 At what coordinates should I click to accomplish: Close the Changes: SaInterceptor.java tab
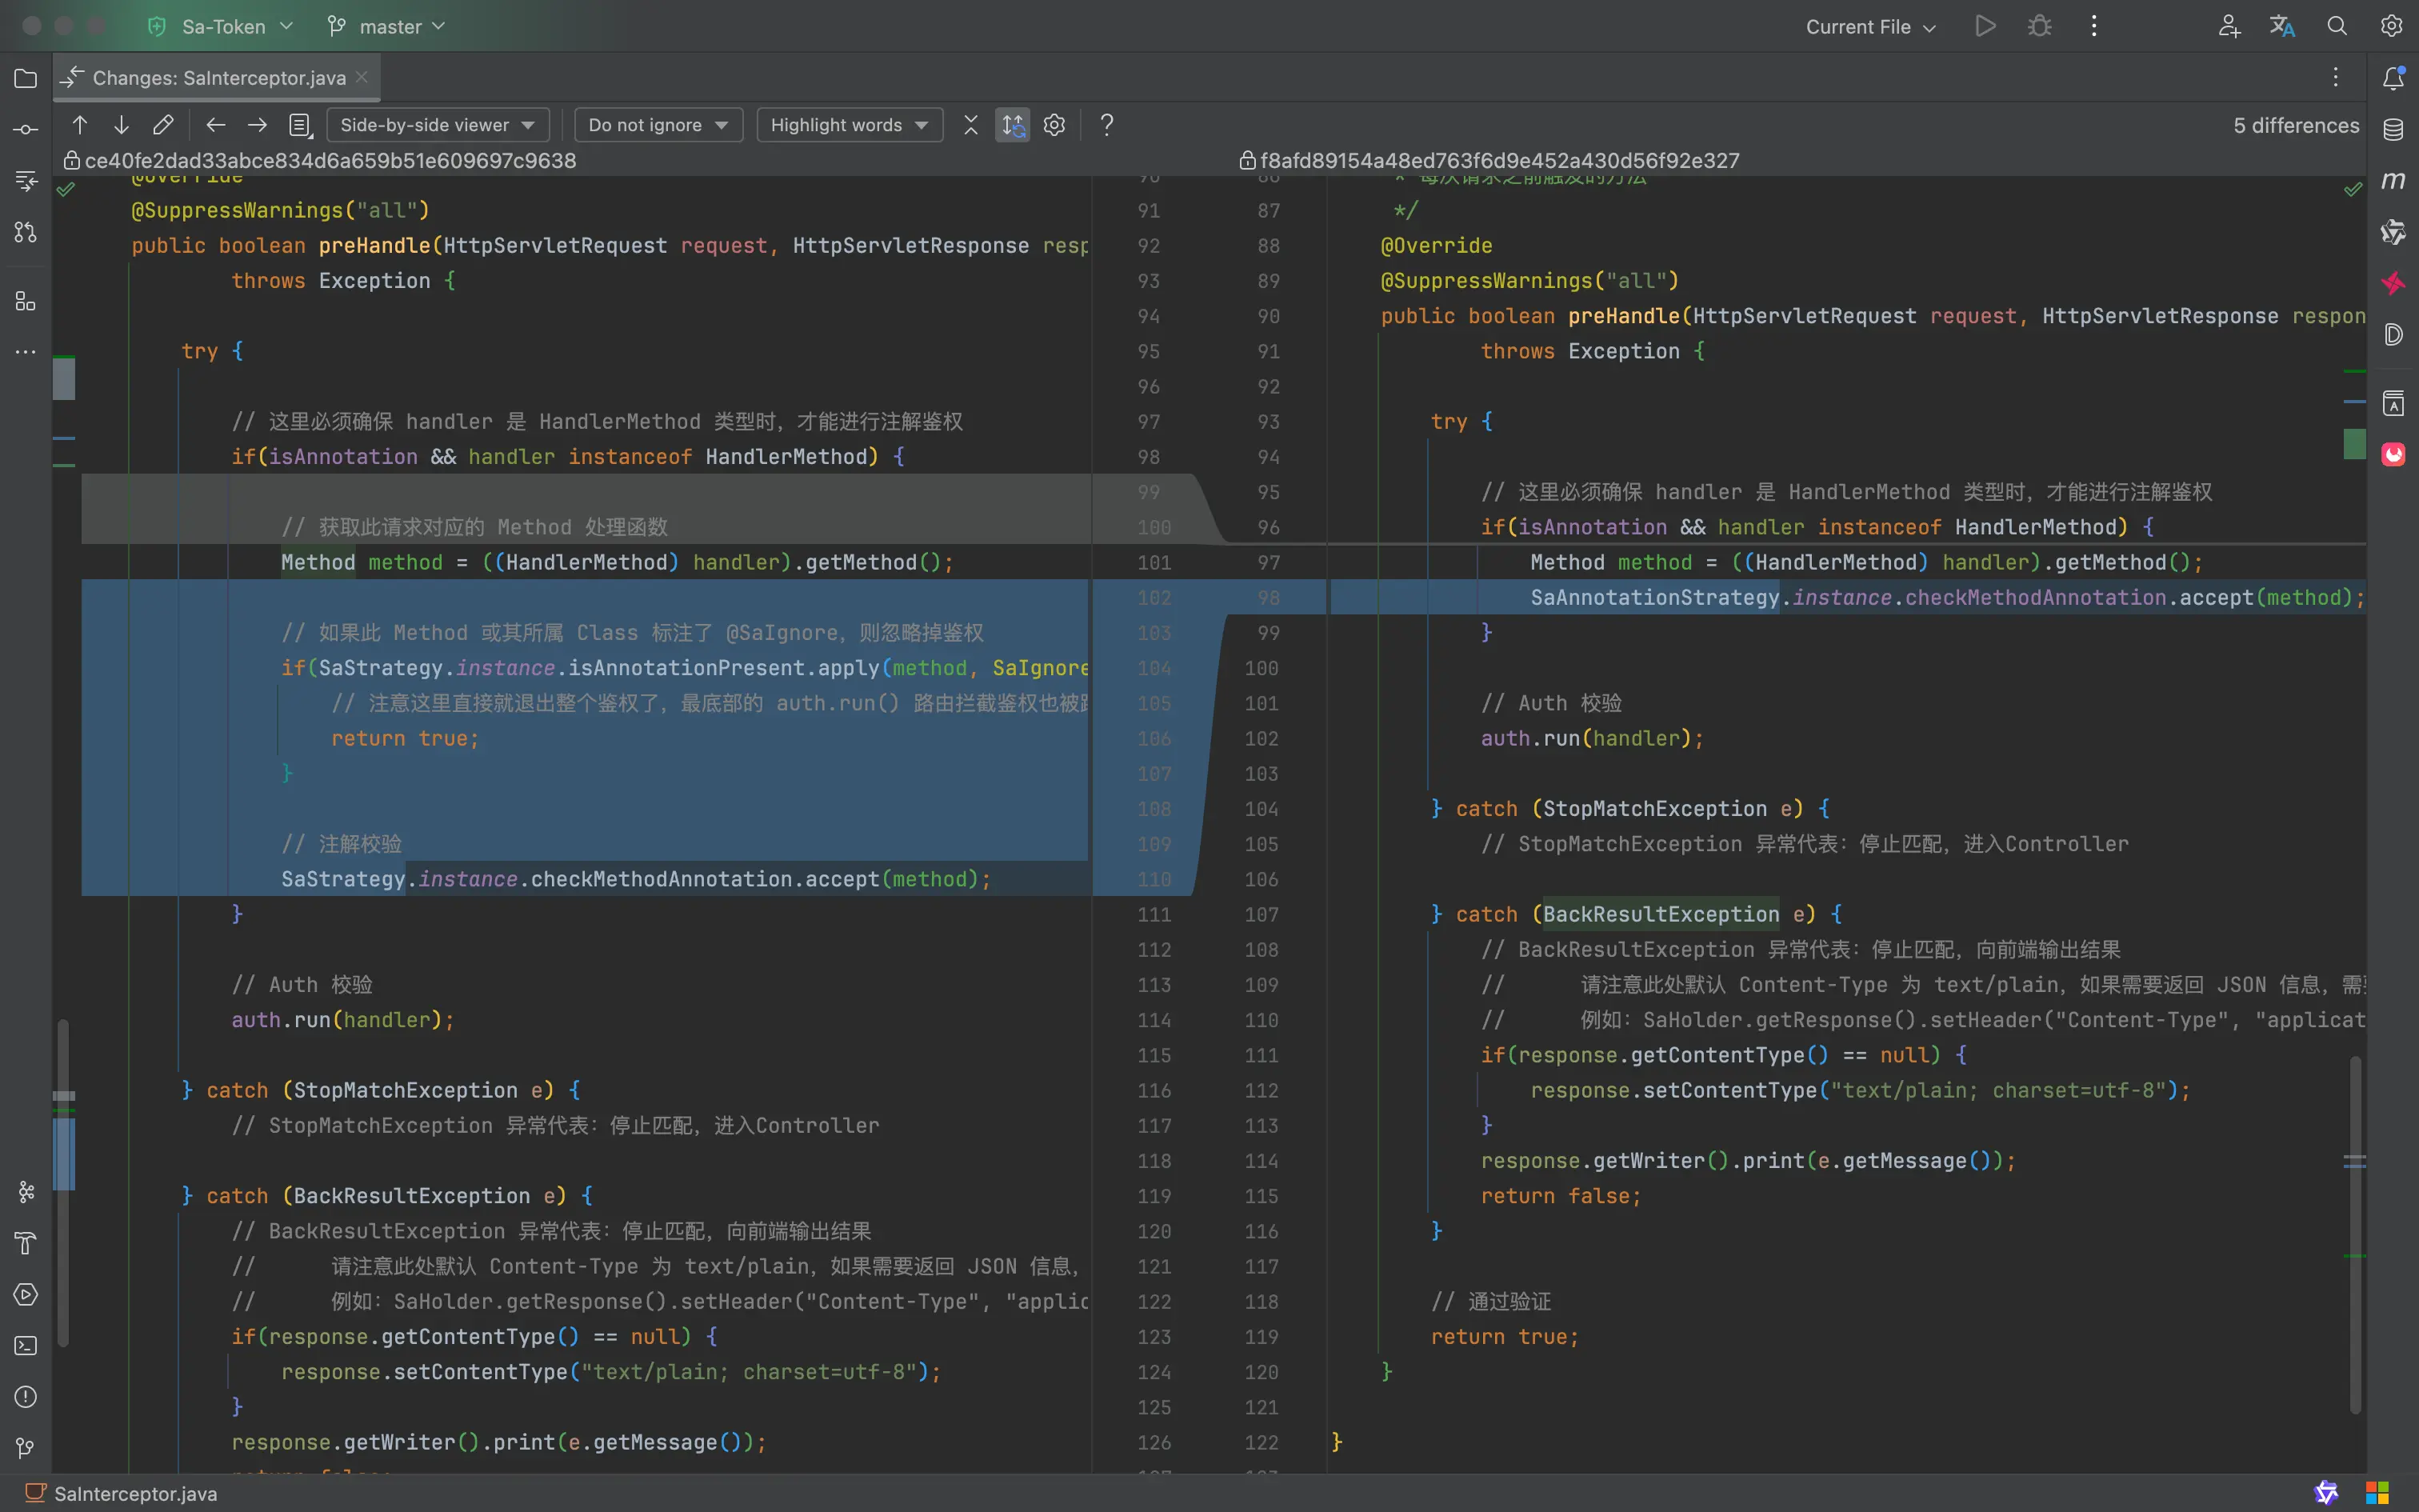362,77
